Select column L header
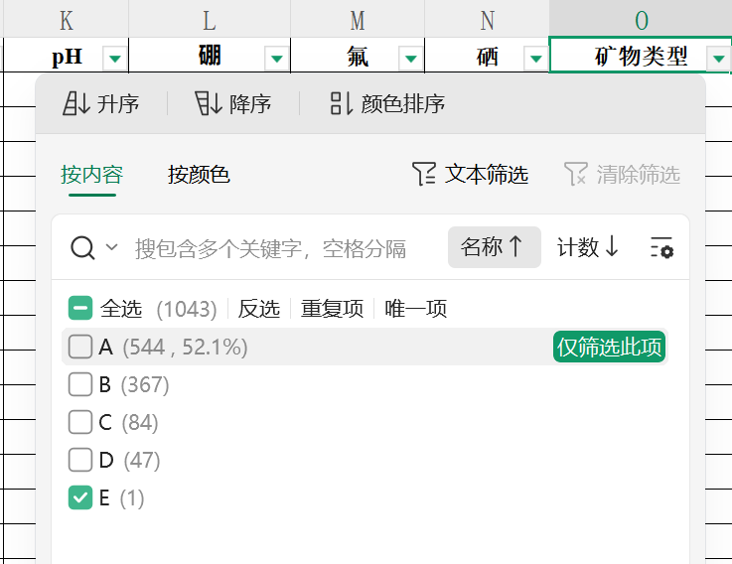This screenshot has height=564, width=732. click(210, 20)
